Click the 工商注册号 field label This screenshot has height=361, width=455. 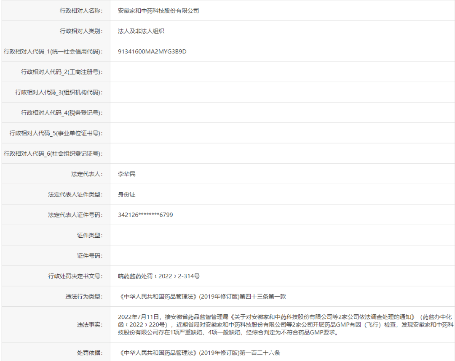(x=62, y=72)
